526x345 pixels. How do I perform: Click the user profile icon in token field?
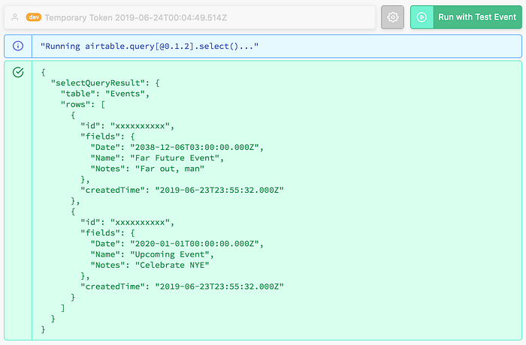pyautogui.click(x=15, y=17)
